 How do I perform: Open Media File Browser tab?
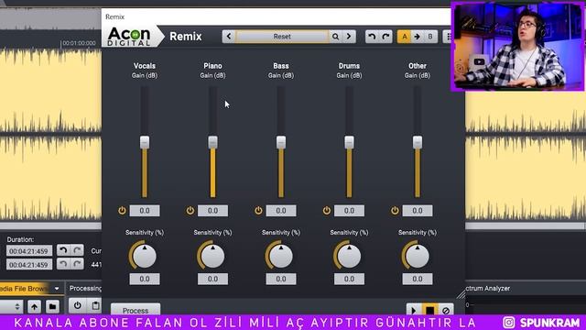click(x=25, y=289)
